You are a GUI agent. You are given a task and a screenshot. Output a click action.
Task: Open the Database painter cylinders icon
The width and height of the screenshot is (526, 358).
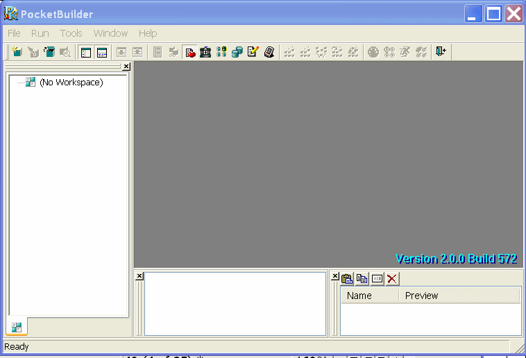(x=237, y=52)
